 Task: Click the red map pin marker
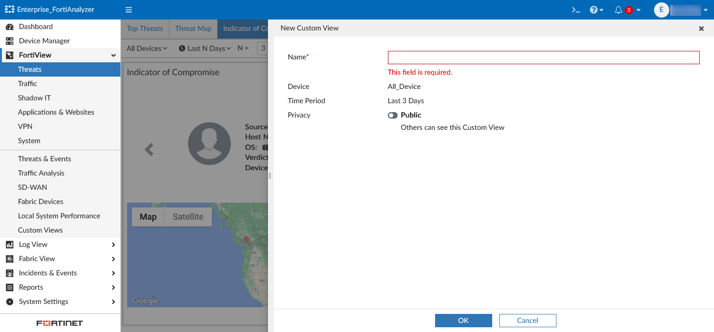point(246,240)
